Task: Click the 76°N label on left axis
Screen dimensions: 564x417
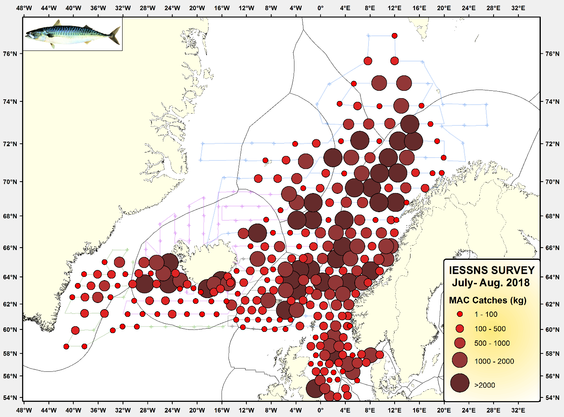Action: (x=10, y=54)
